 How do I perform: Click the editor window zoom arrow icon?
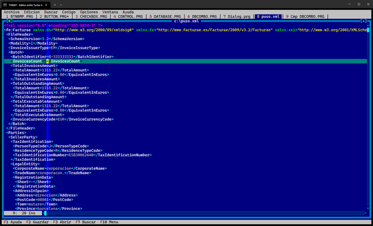[x=363, y=21]
